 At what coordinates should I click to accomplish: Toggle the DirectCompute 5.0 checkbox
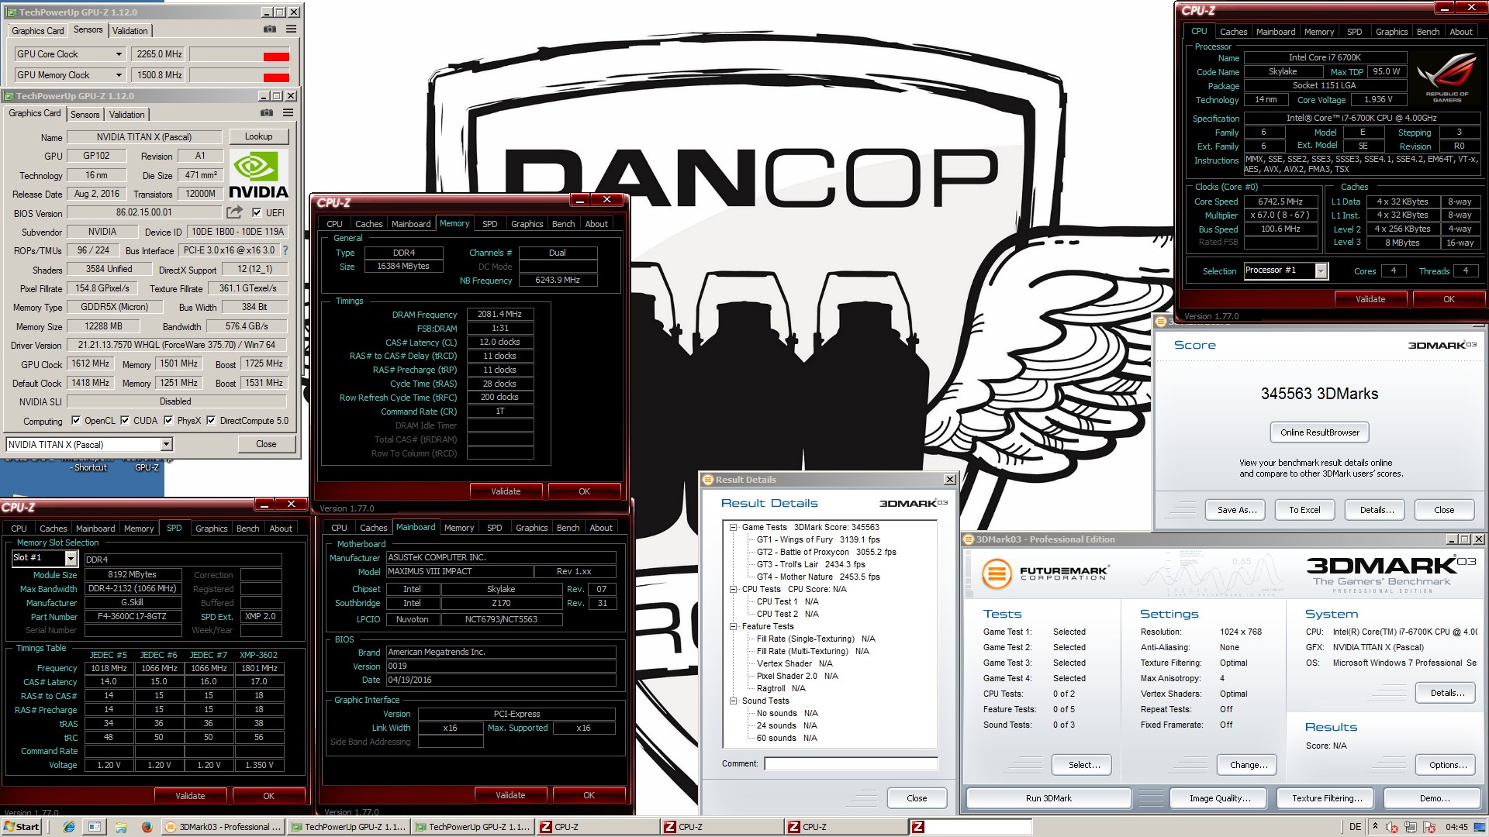pos(211,421)
